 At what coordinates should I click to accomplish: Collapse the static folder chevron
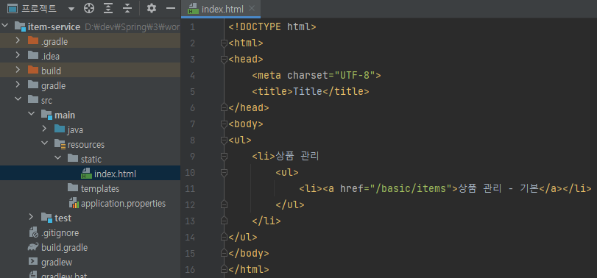58,159
